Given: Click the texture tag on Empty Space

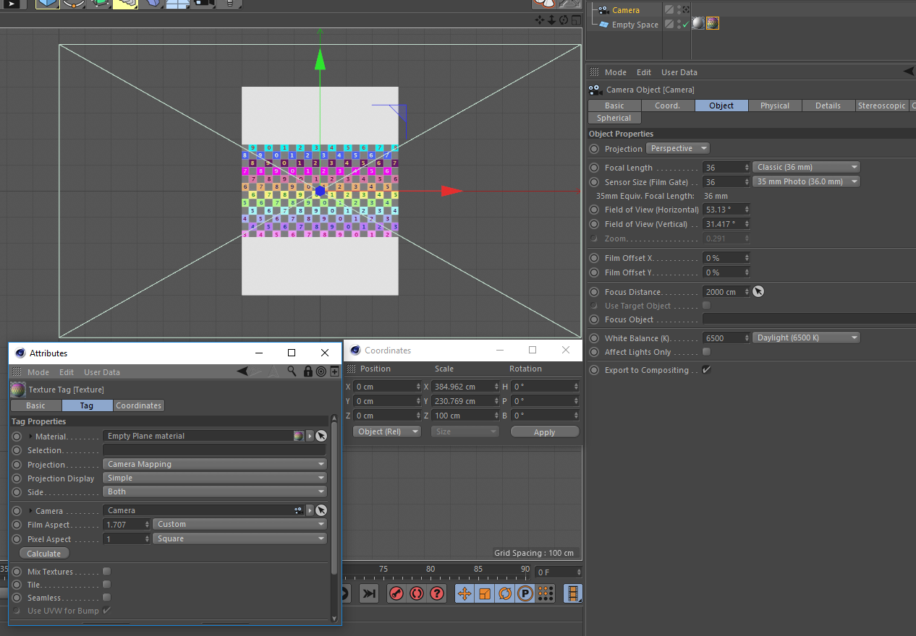Looking at the screenshot, I should point(712,24).
